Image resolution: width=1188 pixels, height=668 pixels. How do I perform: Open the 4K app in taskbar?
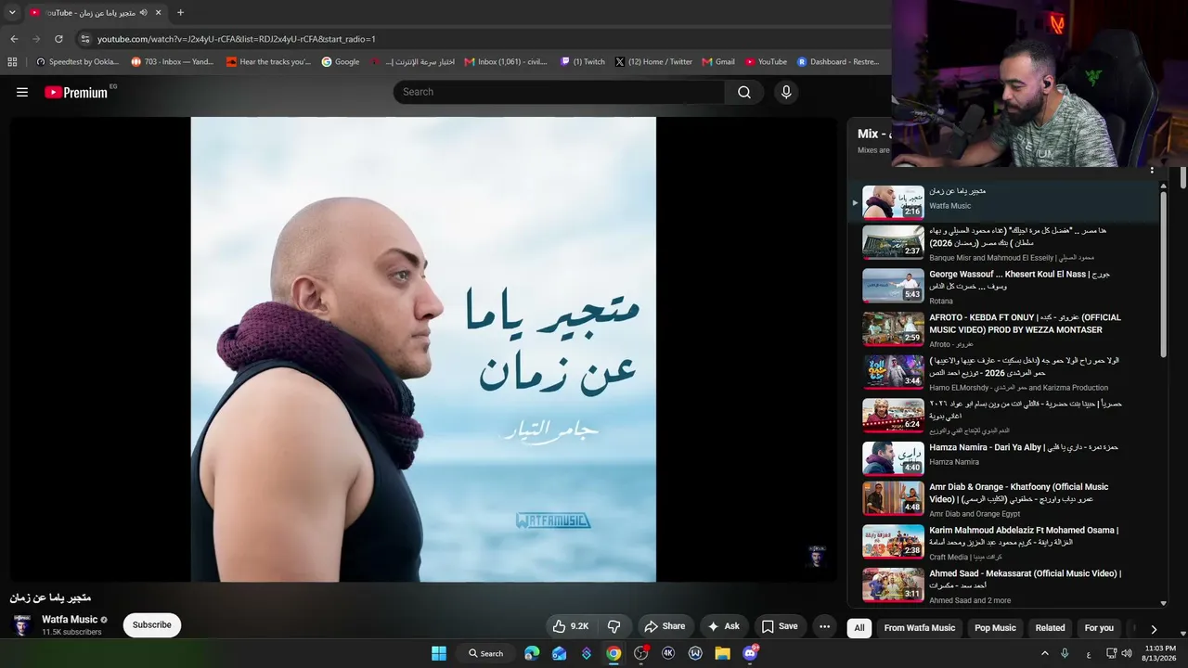click(x=668, y=653)
